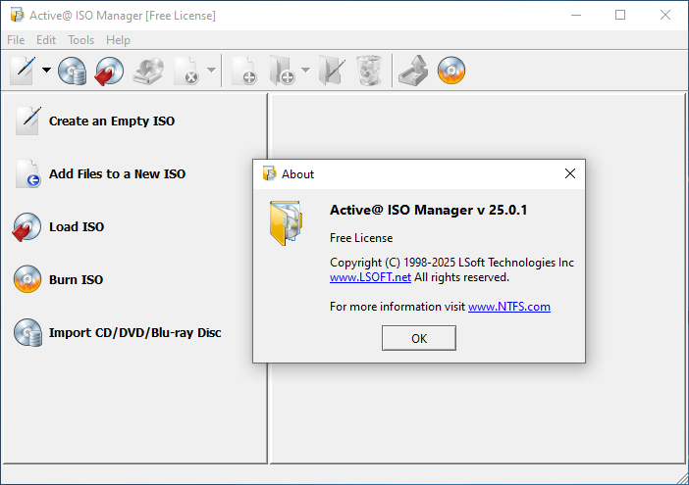689x485 pixels.
Task: Click the flaming disc icon beside Burn ISO
Action: click(27, 279)
